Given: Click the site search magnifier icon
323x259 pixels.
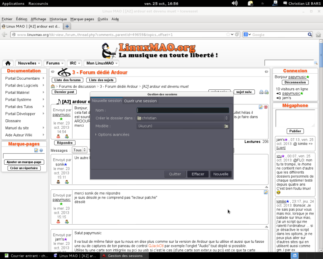Looking at the screenshot, I should point(316,63).
